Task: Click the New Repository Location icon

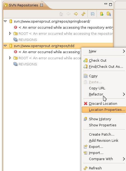Action: [x=102, y=14]
